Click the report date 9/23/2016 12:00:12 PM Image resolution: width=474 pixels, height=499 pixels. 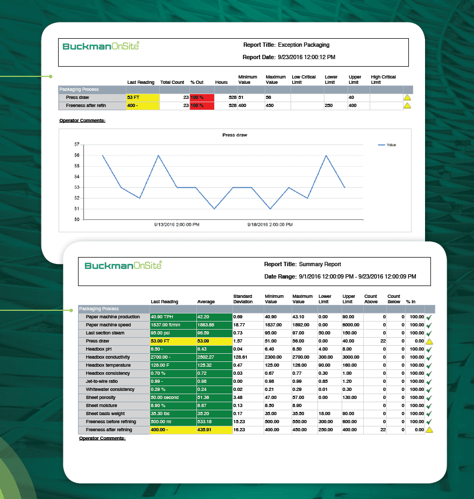click(306, 58)
